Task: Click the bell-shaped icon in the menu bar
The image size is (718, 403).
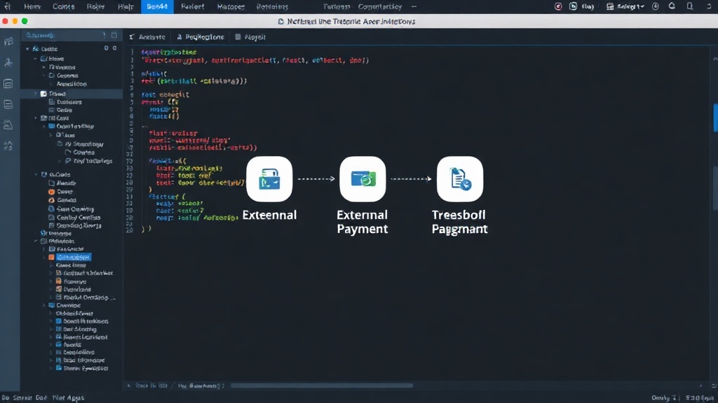Action: tap(672, 6)
